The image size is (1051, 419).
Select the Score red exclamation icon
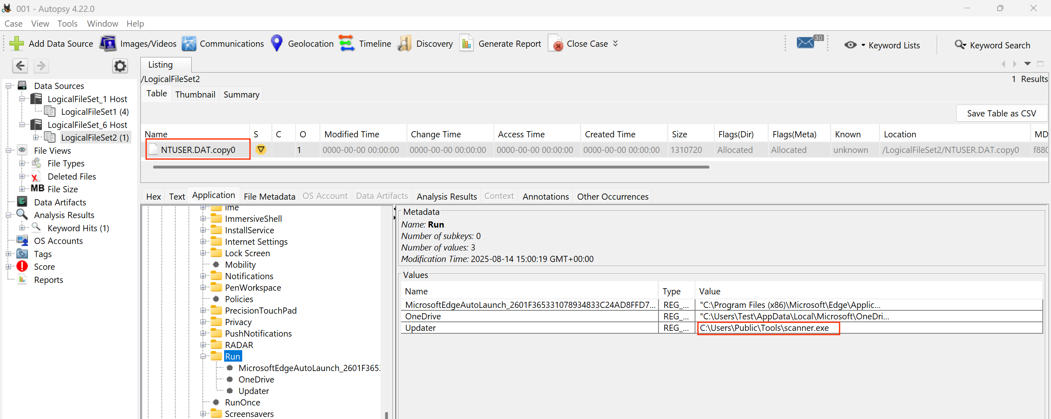point(22,266)
